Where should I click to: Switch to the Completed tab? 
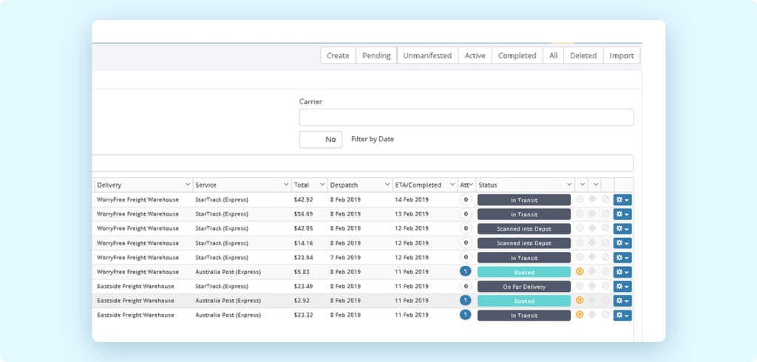[517, 55]
